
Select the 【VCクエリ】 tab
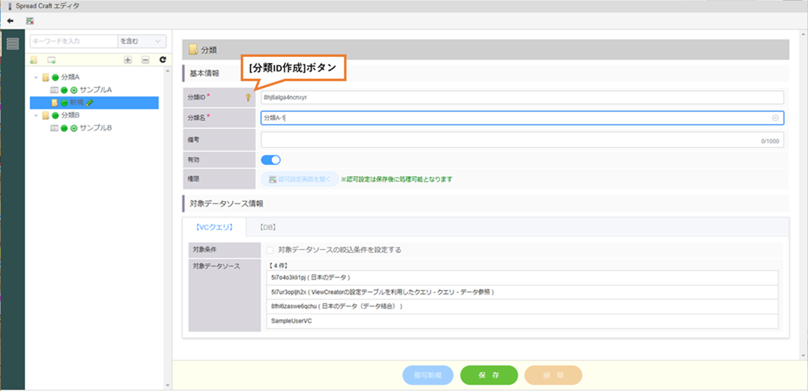click(x=214, y=226)
